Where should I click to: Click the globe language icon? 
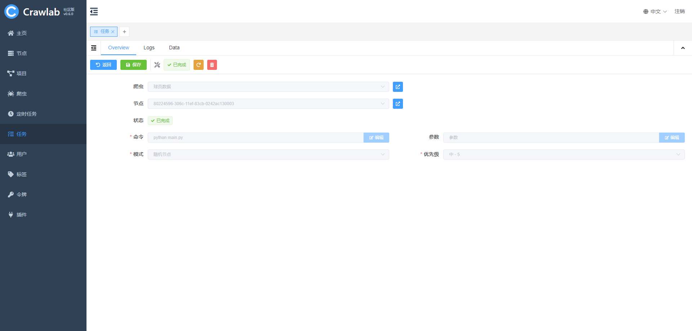[x=646, y=12]
